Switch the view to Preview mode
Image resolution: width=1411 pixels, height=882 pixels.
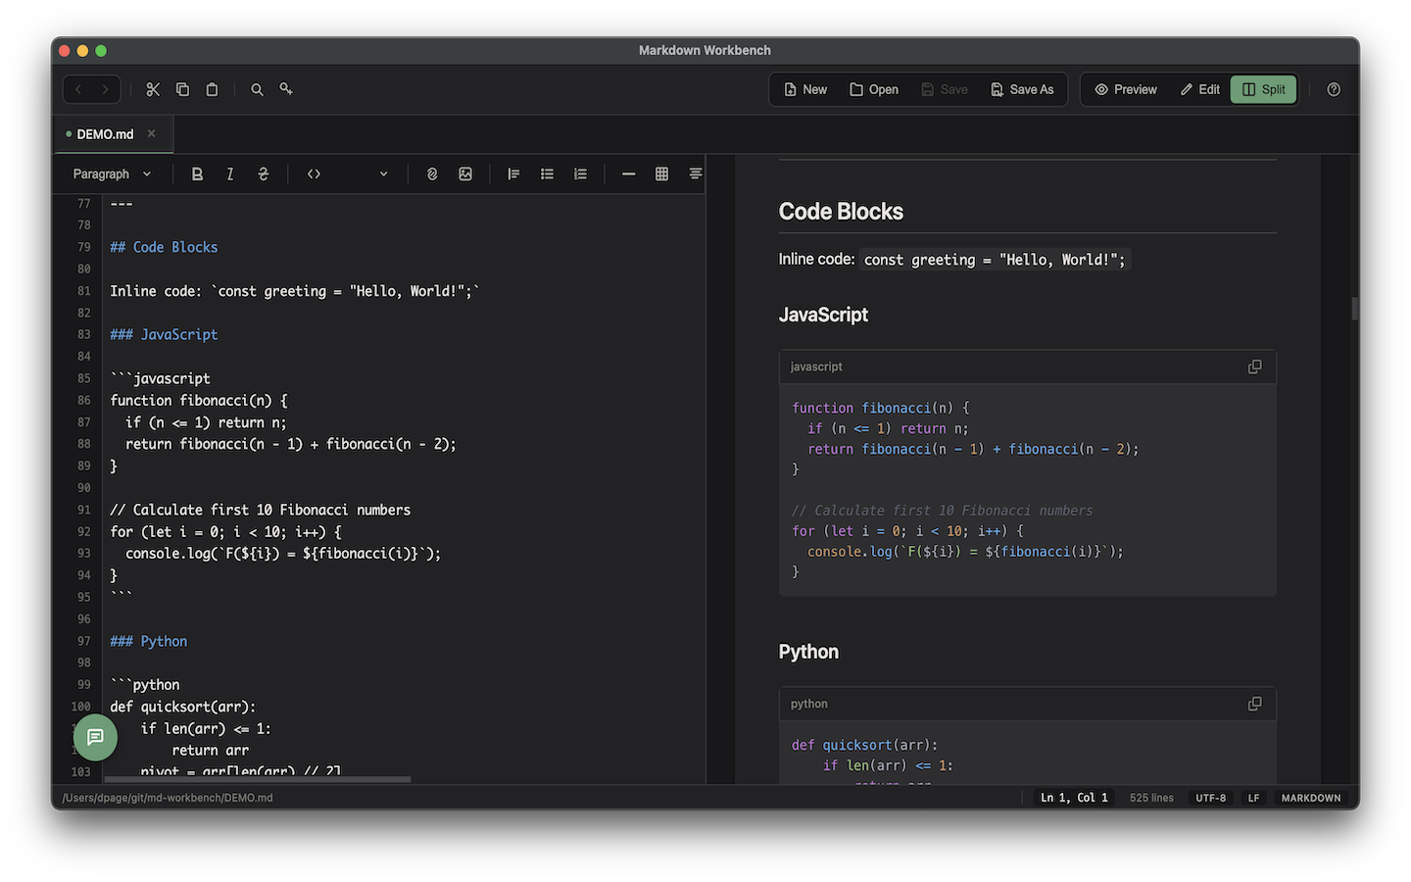tap(1125, 89)
